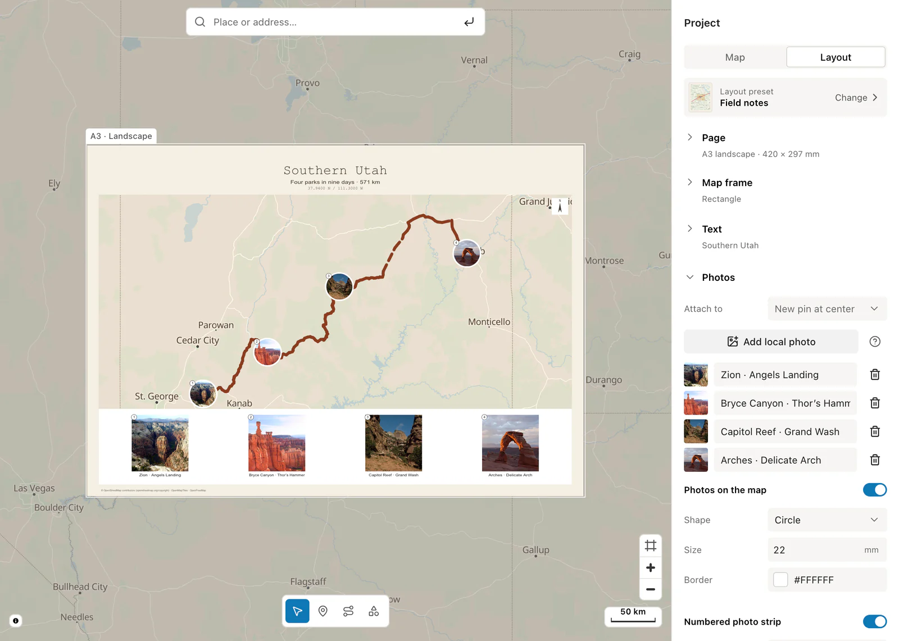Click the north arrow compass on the map

click(x=560, y=206)
